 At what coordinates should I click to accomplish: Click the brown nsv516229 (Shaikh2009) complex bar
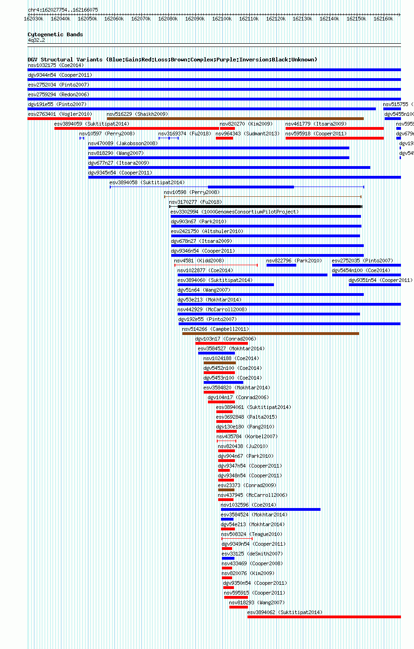click(235, 119)
